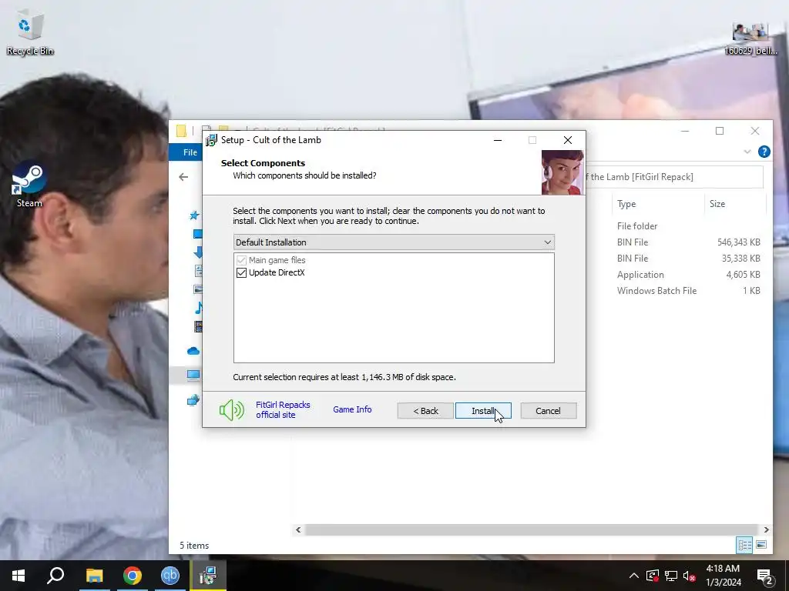
Task: Click the setup window title icon
Action: 211,140
